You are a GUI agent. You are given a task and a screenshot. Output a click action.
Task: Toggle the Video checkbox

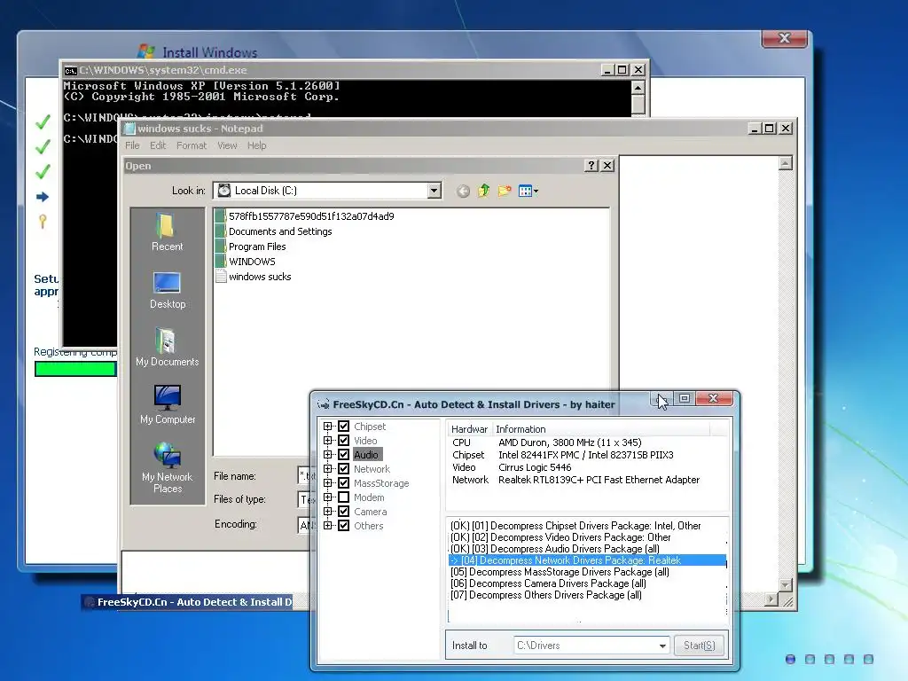tap(343, 441)
